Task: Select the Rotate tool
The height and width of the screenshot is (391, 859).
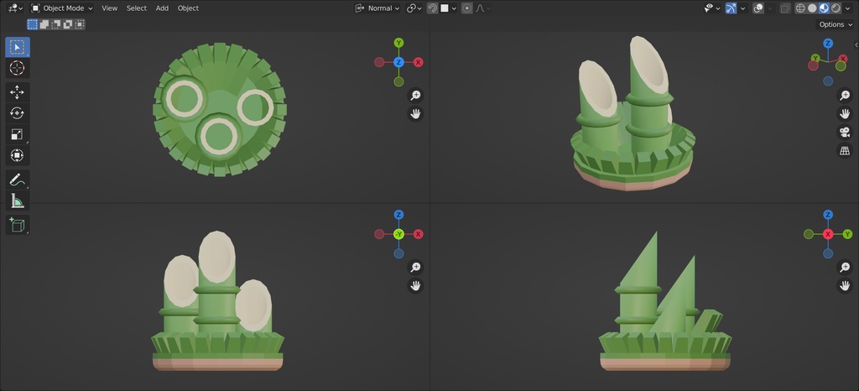Action: pyautogui.click(x=18, y=113)
